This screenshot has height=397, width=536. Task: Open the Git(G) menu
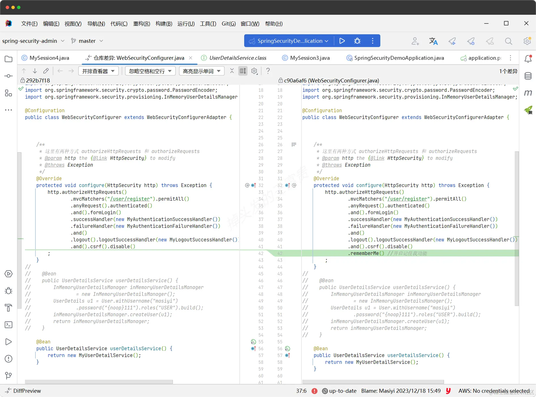(229, 24)
